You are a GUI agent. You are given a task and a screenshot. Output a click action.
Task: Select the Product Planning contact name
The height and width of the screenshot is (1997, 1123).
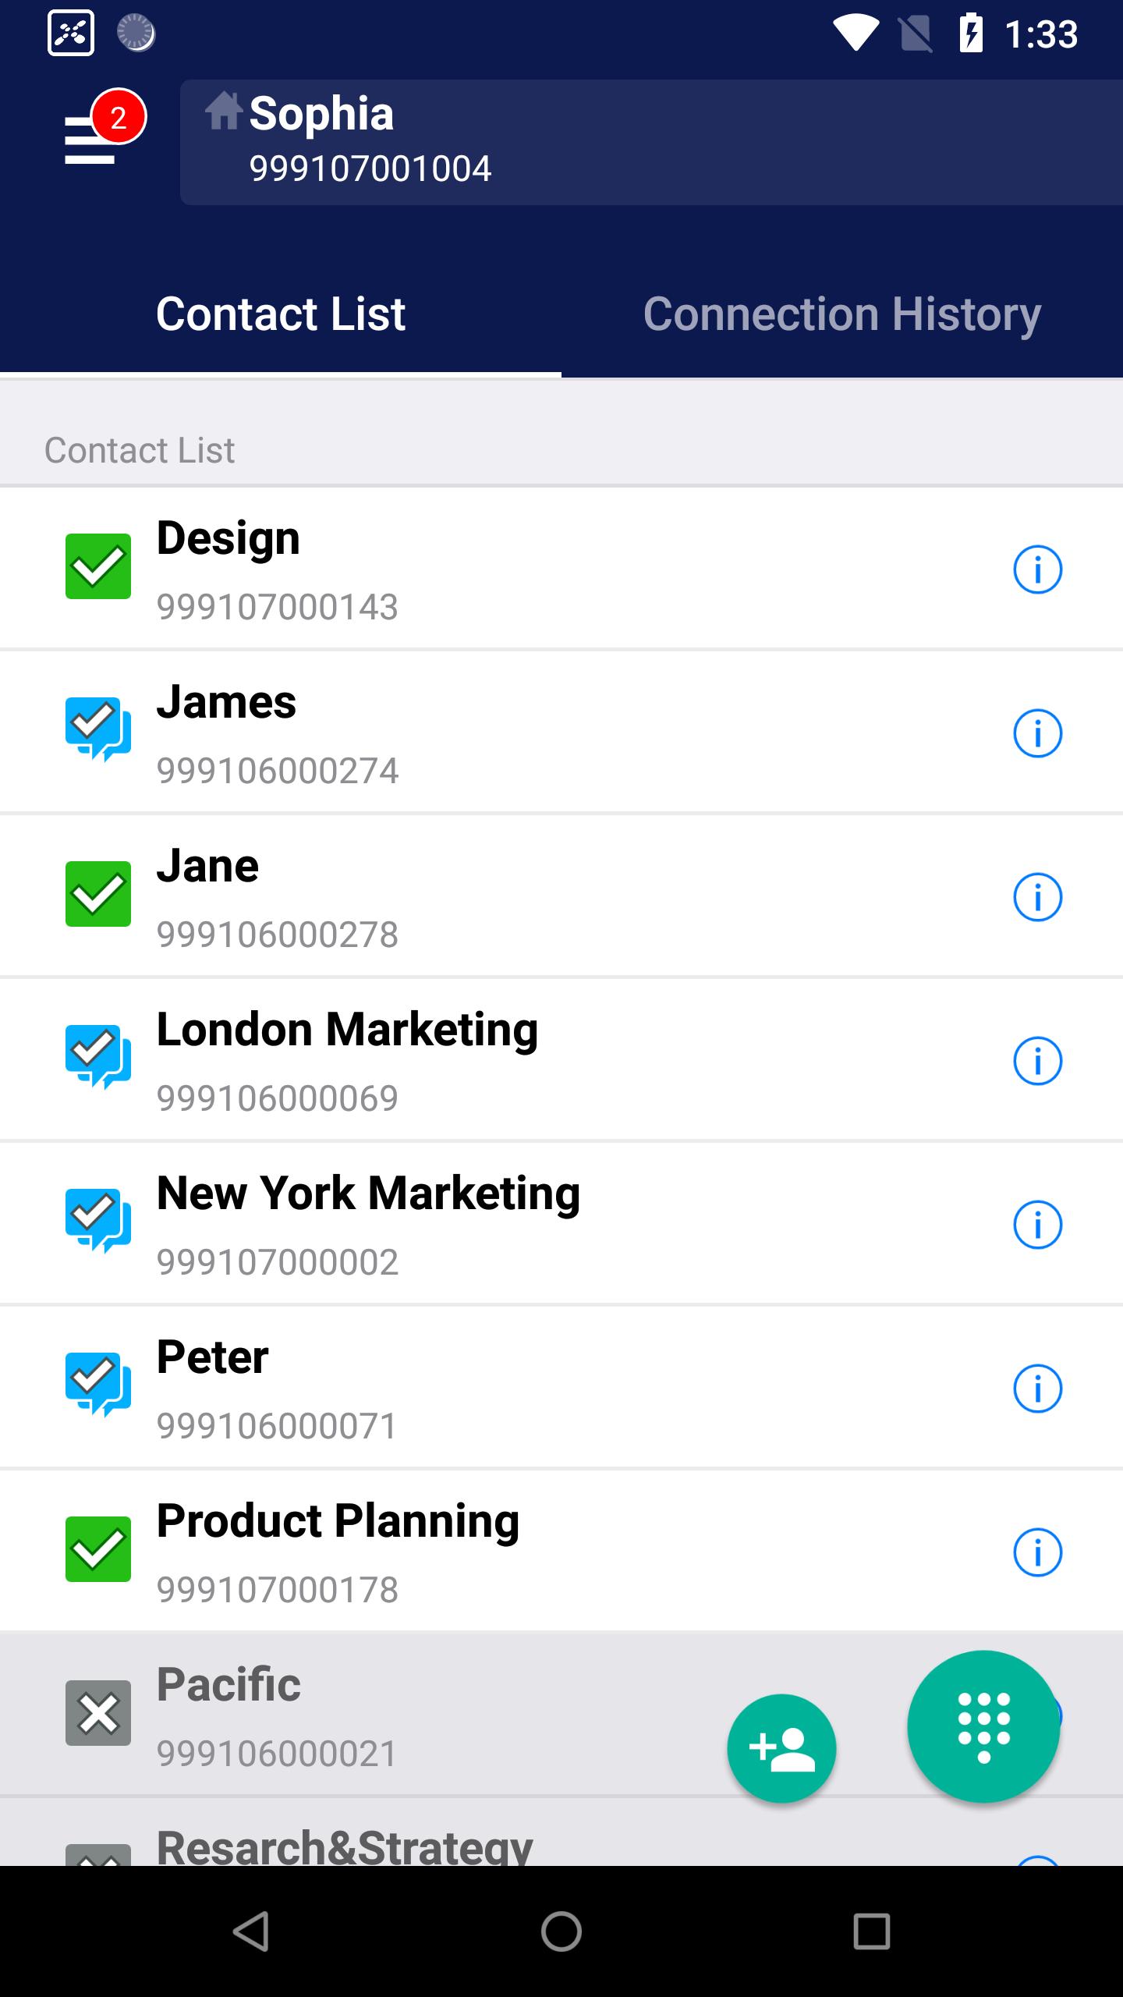[338, 1521]
